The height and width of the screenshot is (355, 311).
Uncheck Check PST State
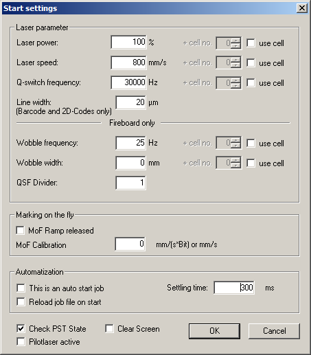click(21, 329)
